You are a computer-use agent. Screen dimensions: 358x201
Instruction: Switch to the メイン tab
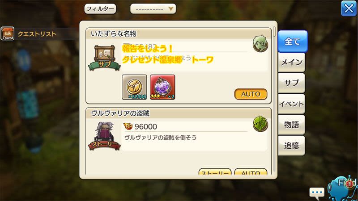coord(292,63)
